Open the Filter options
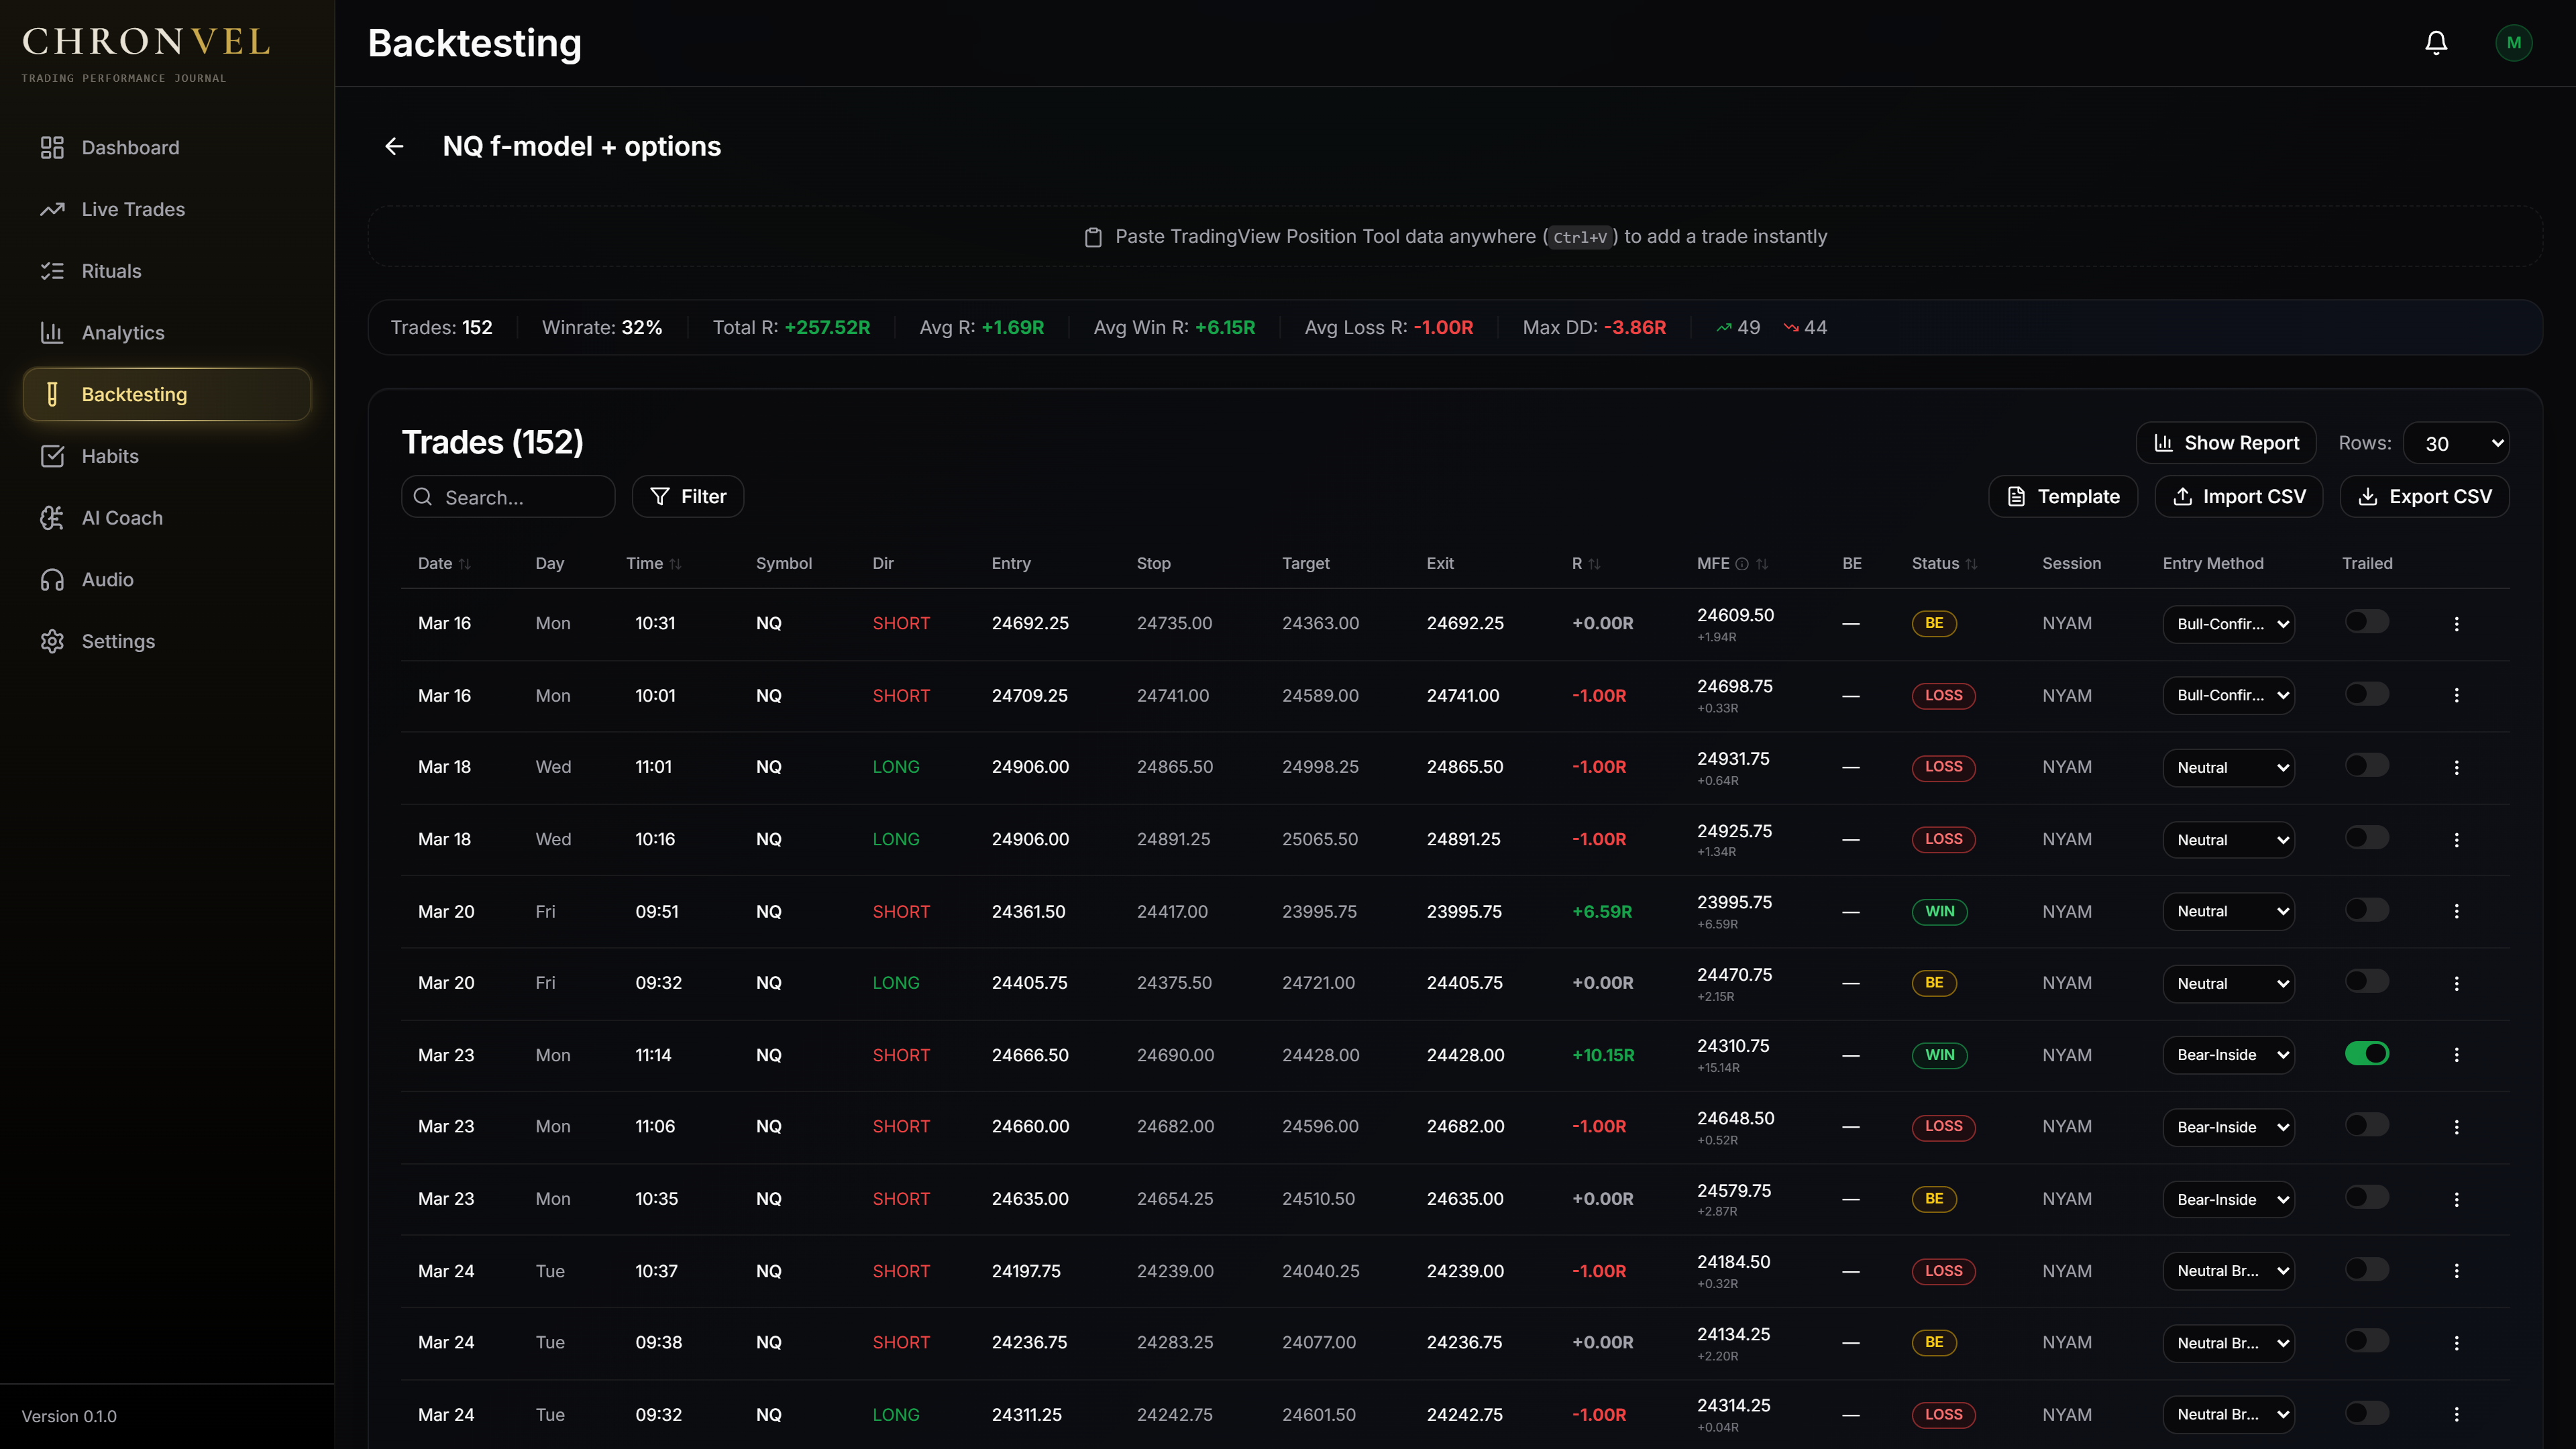Image resolution: width=2576 pixels, height=1449 pixels. (687, 497)
